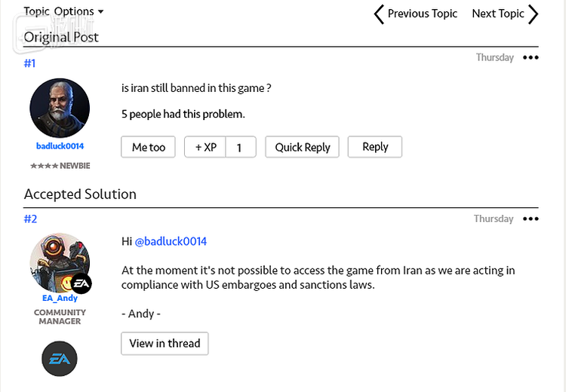Open the EA_Andy username link

pyautogui.click(x=60, y=299)
